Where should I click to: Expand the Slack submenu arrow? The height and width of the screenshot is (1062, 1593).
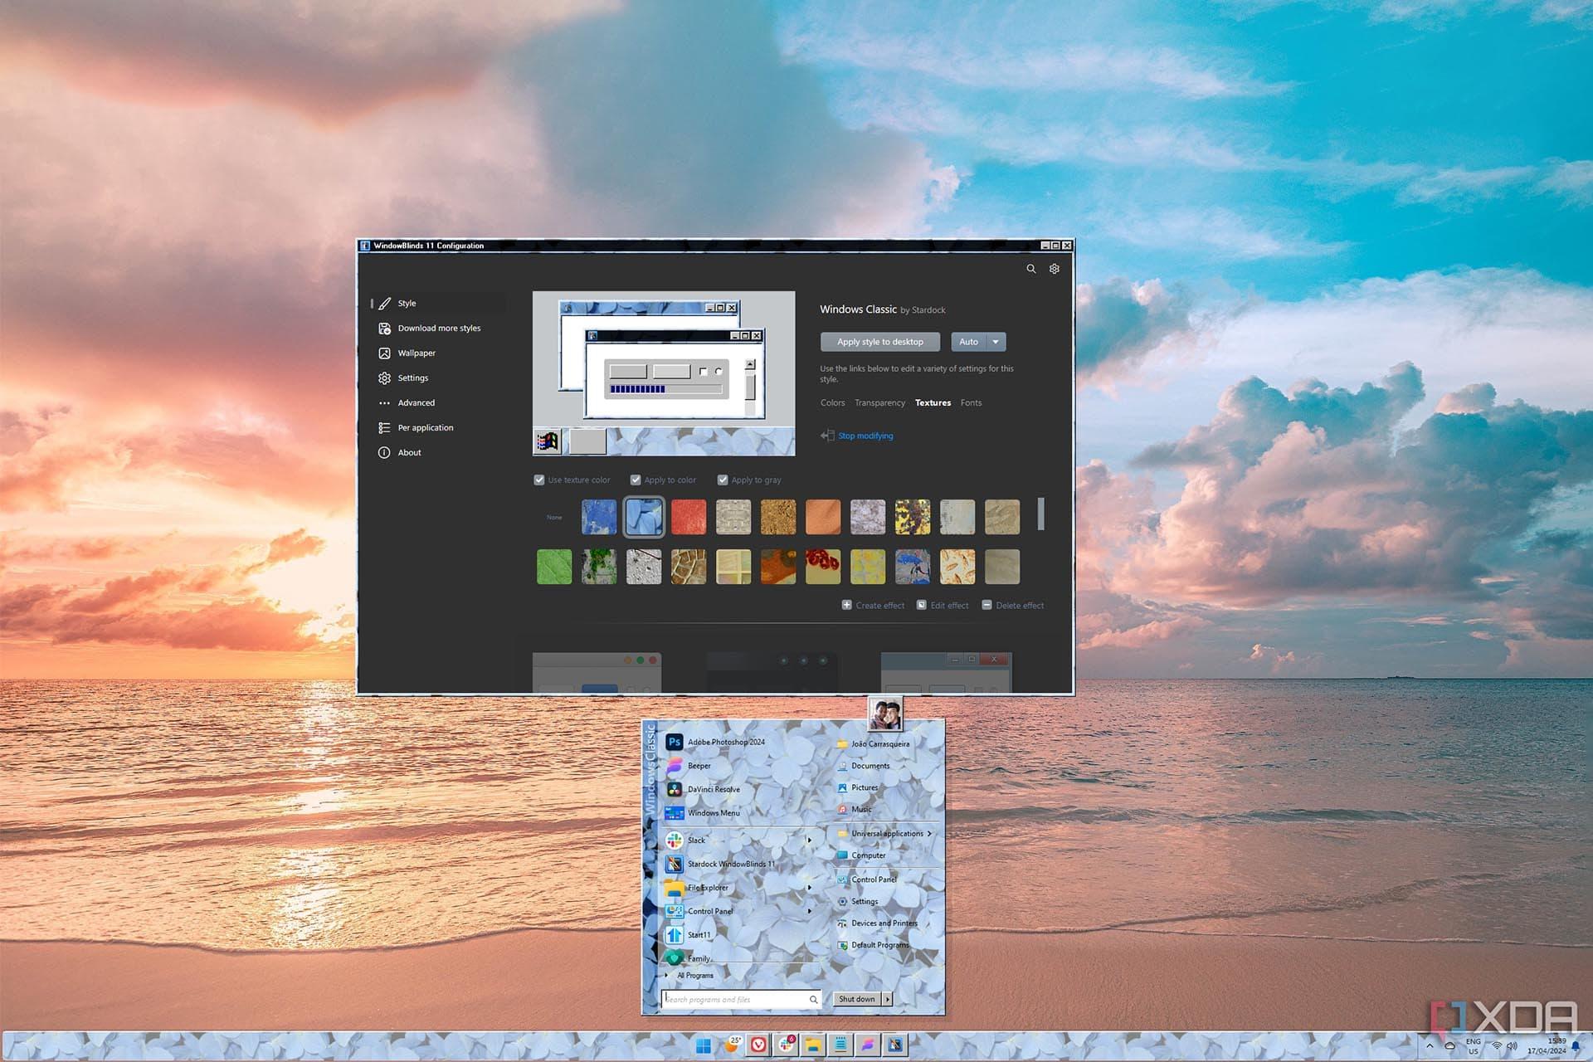(810, 840)
